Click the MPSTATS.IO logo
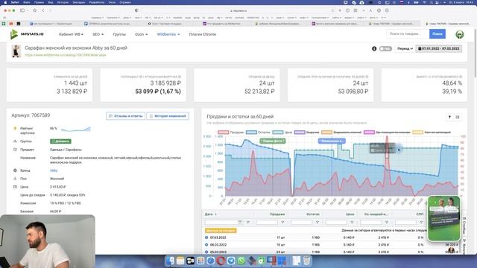Screen dimensions: 477x268 click(x=27, y=34)
